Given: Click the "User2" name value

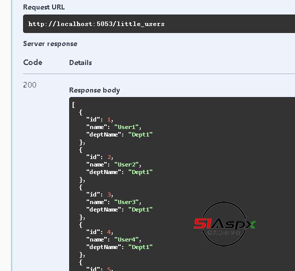Looking at the screenshot, I should coord(126,164).
